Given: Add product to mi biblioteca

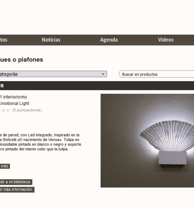Looking at the screenshot, I should [16, 182].
